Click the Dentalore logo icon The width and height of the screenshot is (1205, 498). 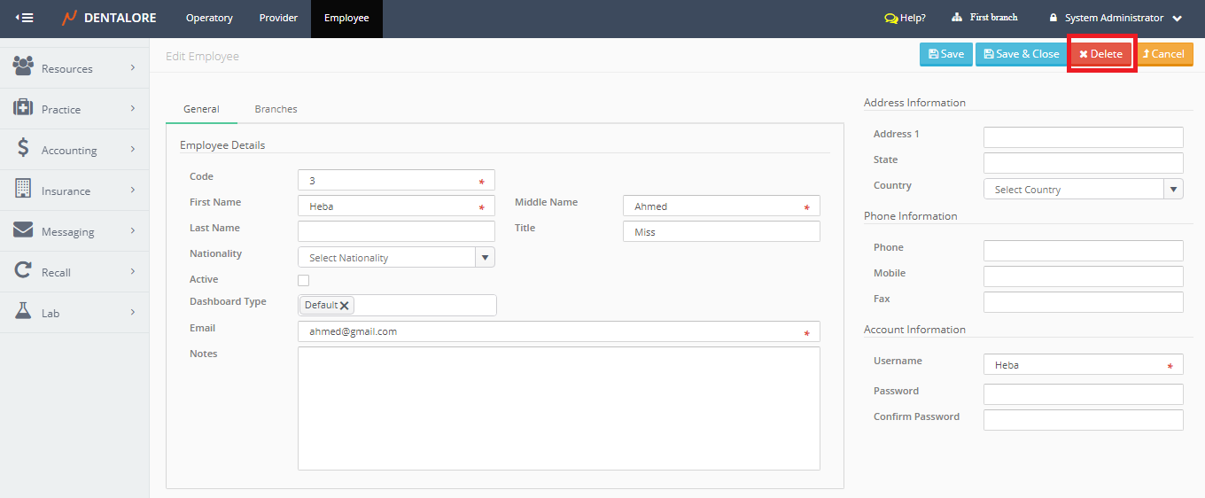pyautogui.click(x=70, y=18)
